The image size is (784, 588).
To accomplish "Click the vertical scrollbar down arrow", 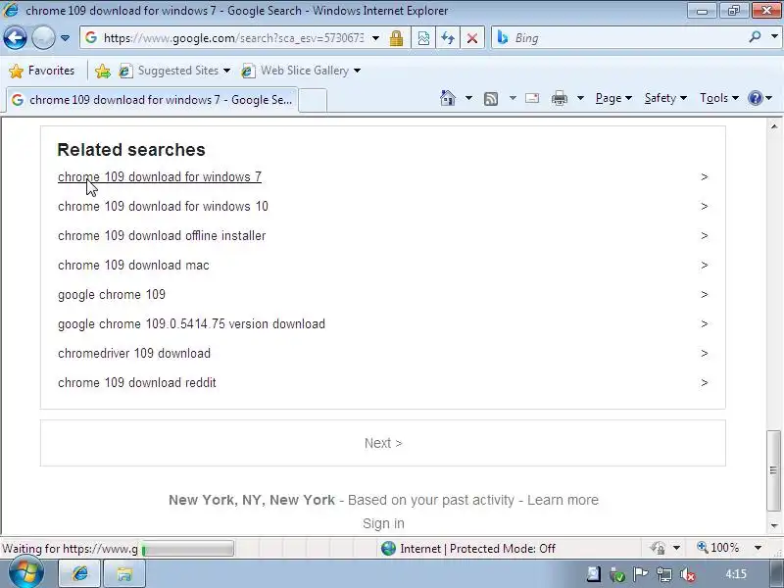I will click(774, 525).
